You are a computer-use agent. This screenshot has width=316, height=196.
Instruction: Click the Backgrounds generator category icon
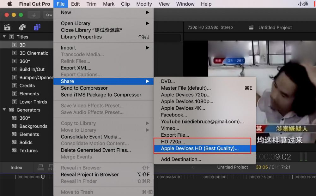(14, 126)
